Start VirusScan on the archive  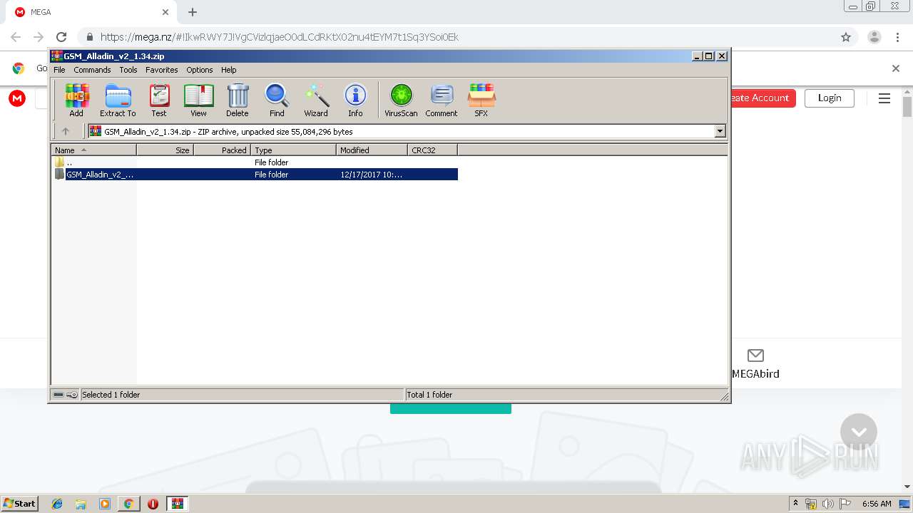(x=401, y=100)
